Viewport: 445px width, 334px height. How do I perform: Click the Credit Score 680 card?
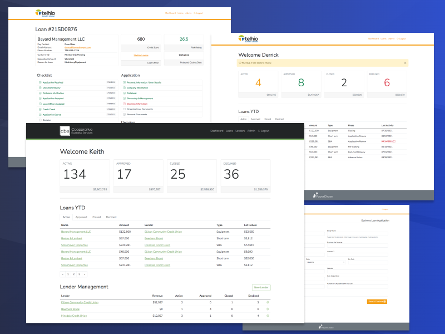click(x=141, y=43)
